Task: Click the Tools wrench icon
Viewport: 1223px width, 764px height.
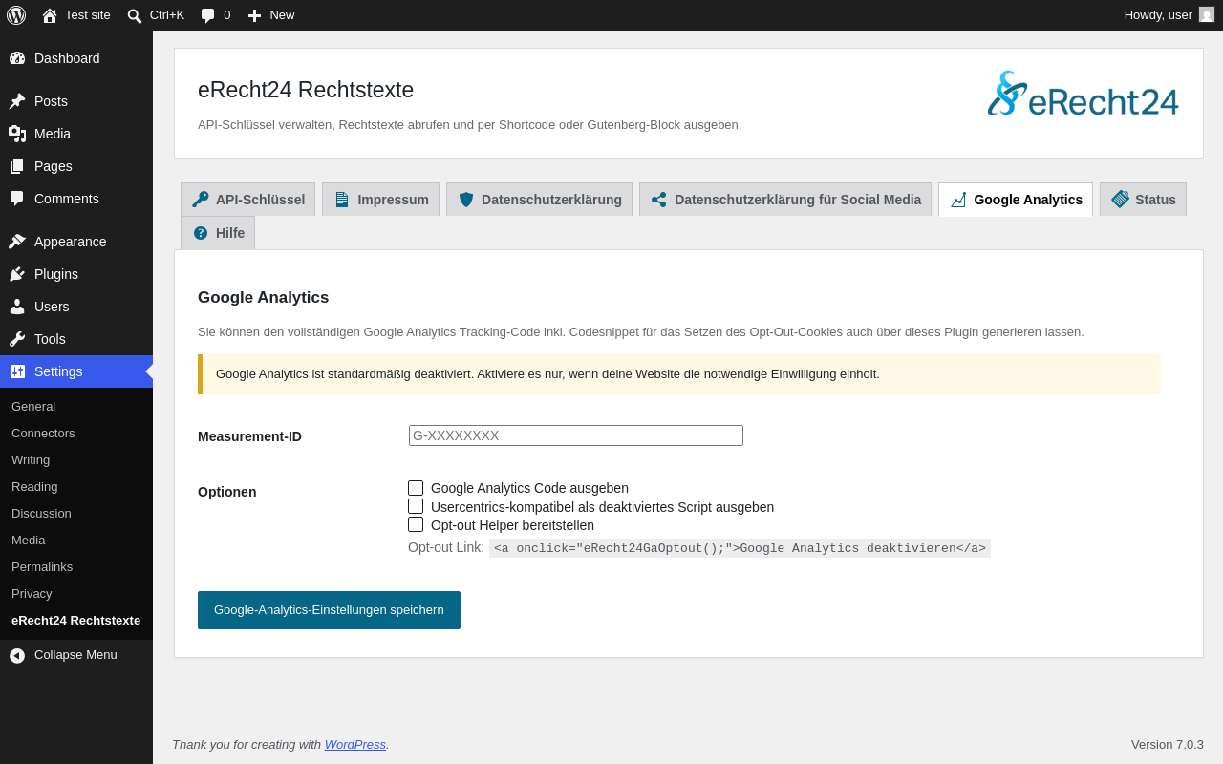Action: (17, 339)
